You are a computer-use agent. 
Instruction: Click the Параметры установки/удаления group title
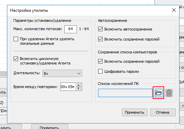click(42, 20)
